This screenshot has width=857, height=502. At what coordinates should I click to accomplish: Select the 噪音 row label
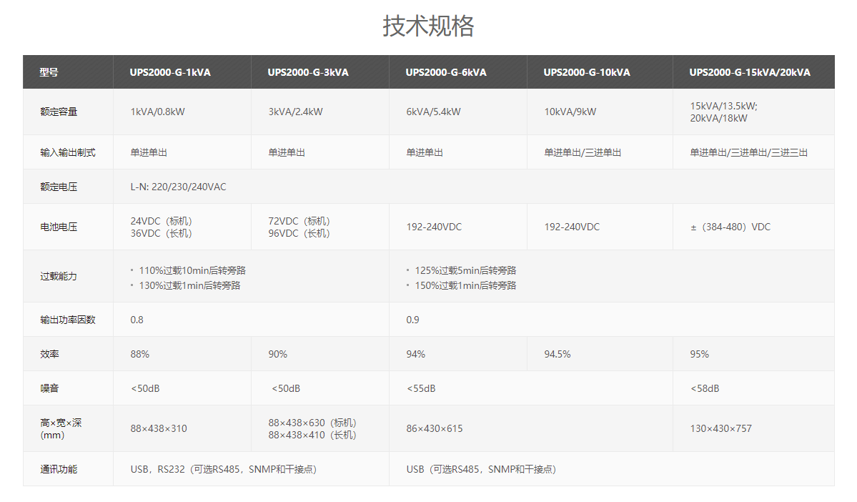pos(49,388)
